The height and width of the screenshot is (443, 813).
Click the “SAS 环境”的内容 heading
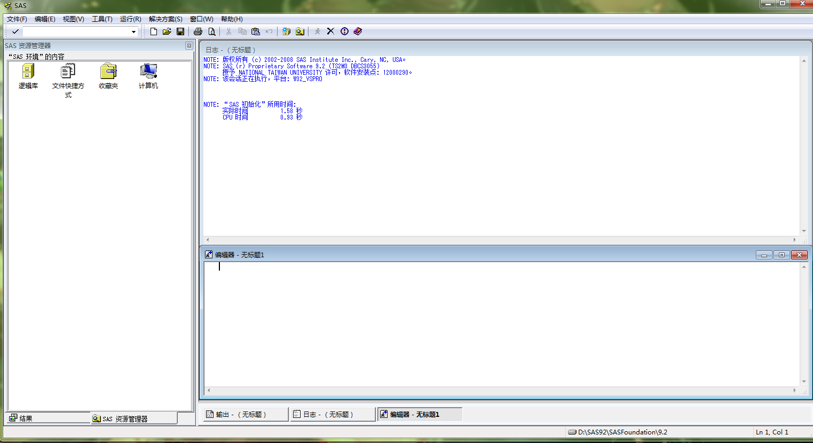point(36,57)
